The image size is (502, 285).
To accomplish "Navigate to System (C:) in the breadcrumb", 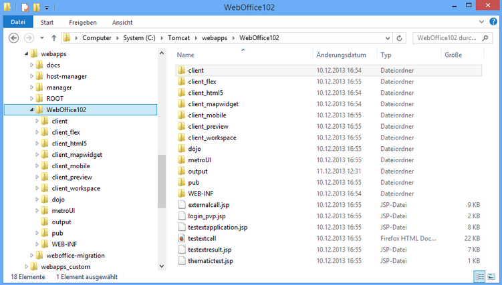I will click(139, 37).
